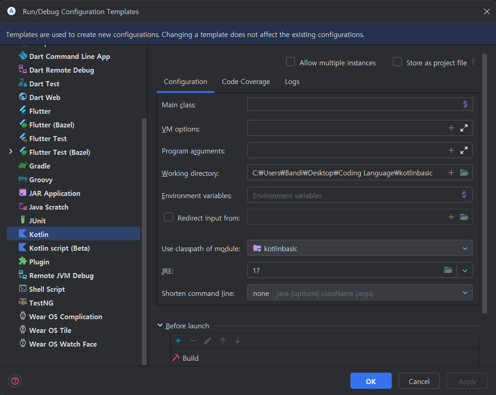The width and height of the screenshot is (496, 395).
Task: Switch to the Configuration tab
Action: (185, 82)
